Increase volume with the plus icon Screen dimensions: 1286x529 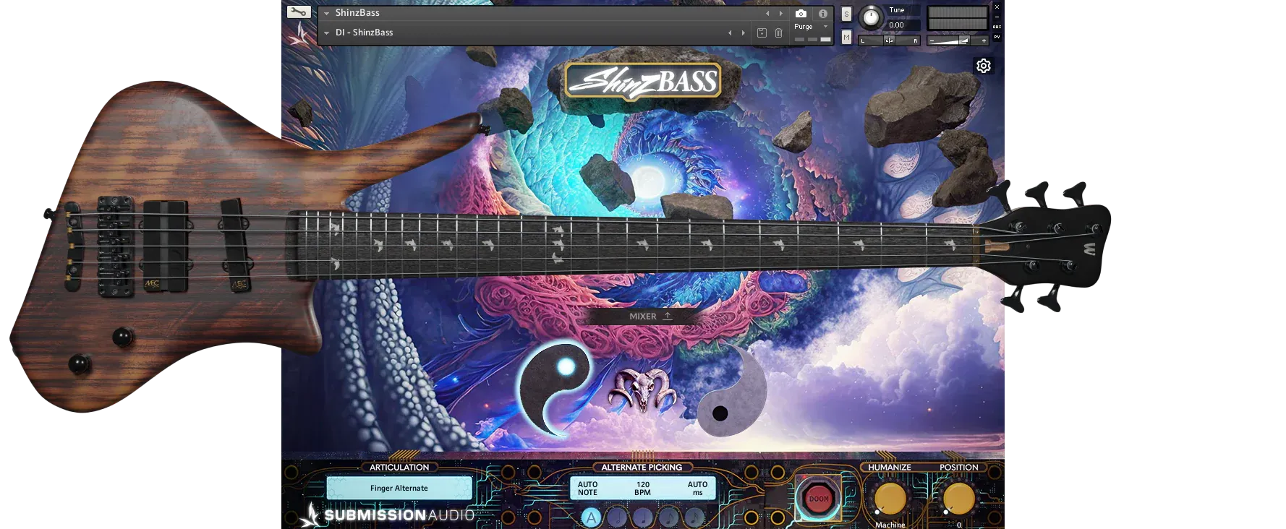984,41
